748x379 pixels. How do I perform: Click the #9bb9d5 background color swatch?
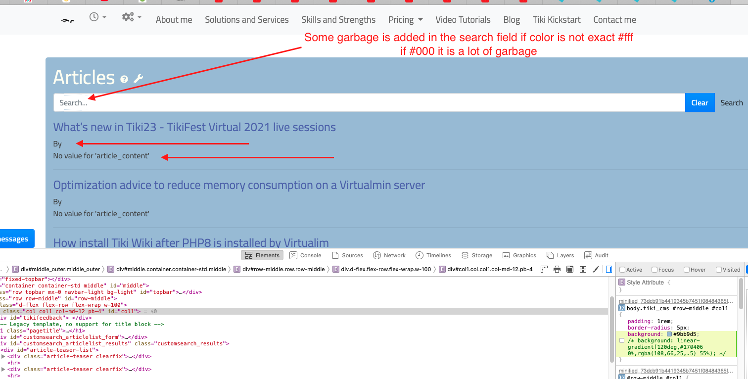(669, 334)
